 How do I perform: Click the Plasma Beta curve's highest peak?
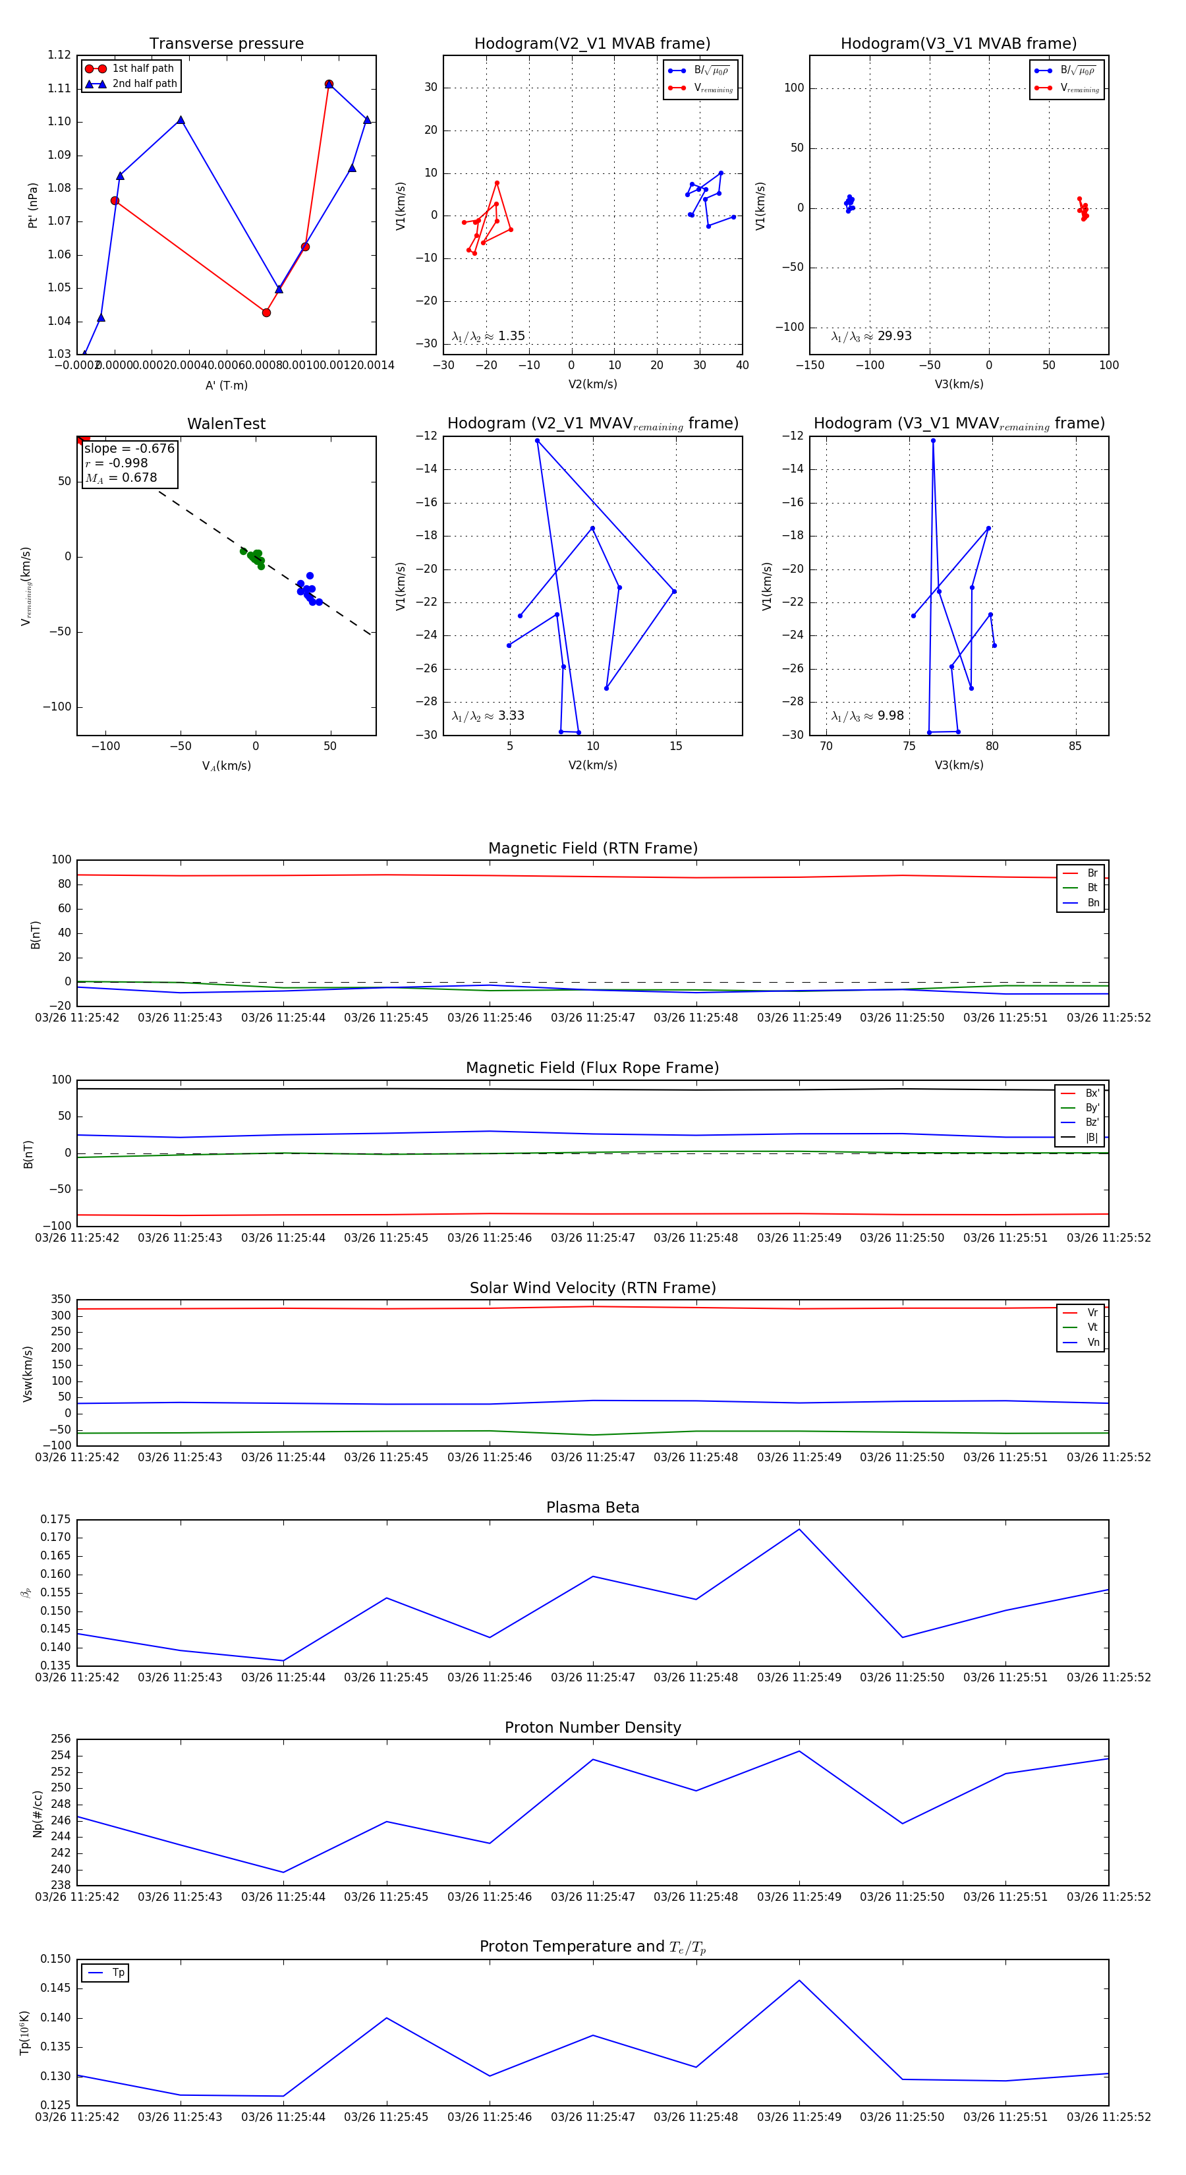pyautogui.click(x=799, y=1529)
